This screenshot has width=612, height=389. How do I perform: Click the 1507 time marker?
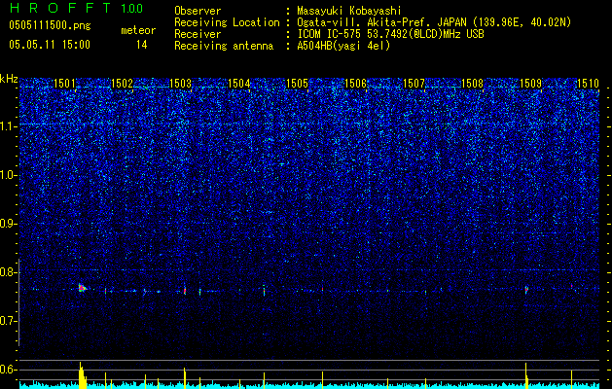[414, 83]
